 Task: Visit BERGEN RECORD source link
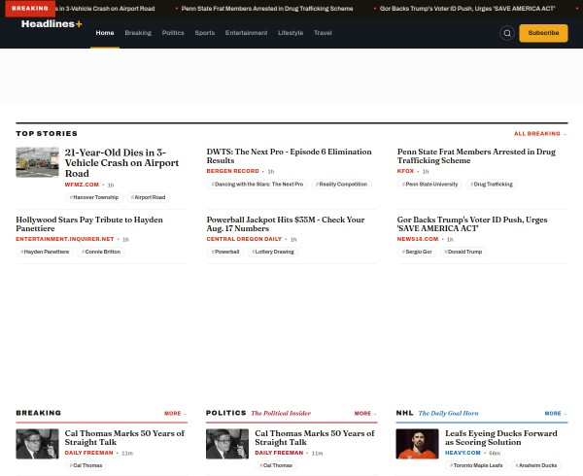click(233, 171)
